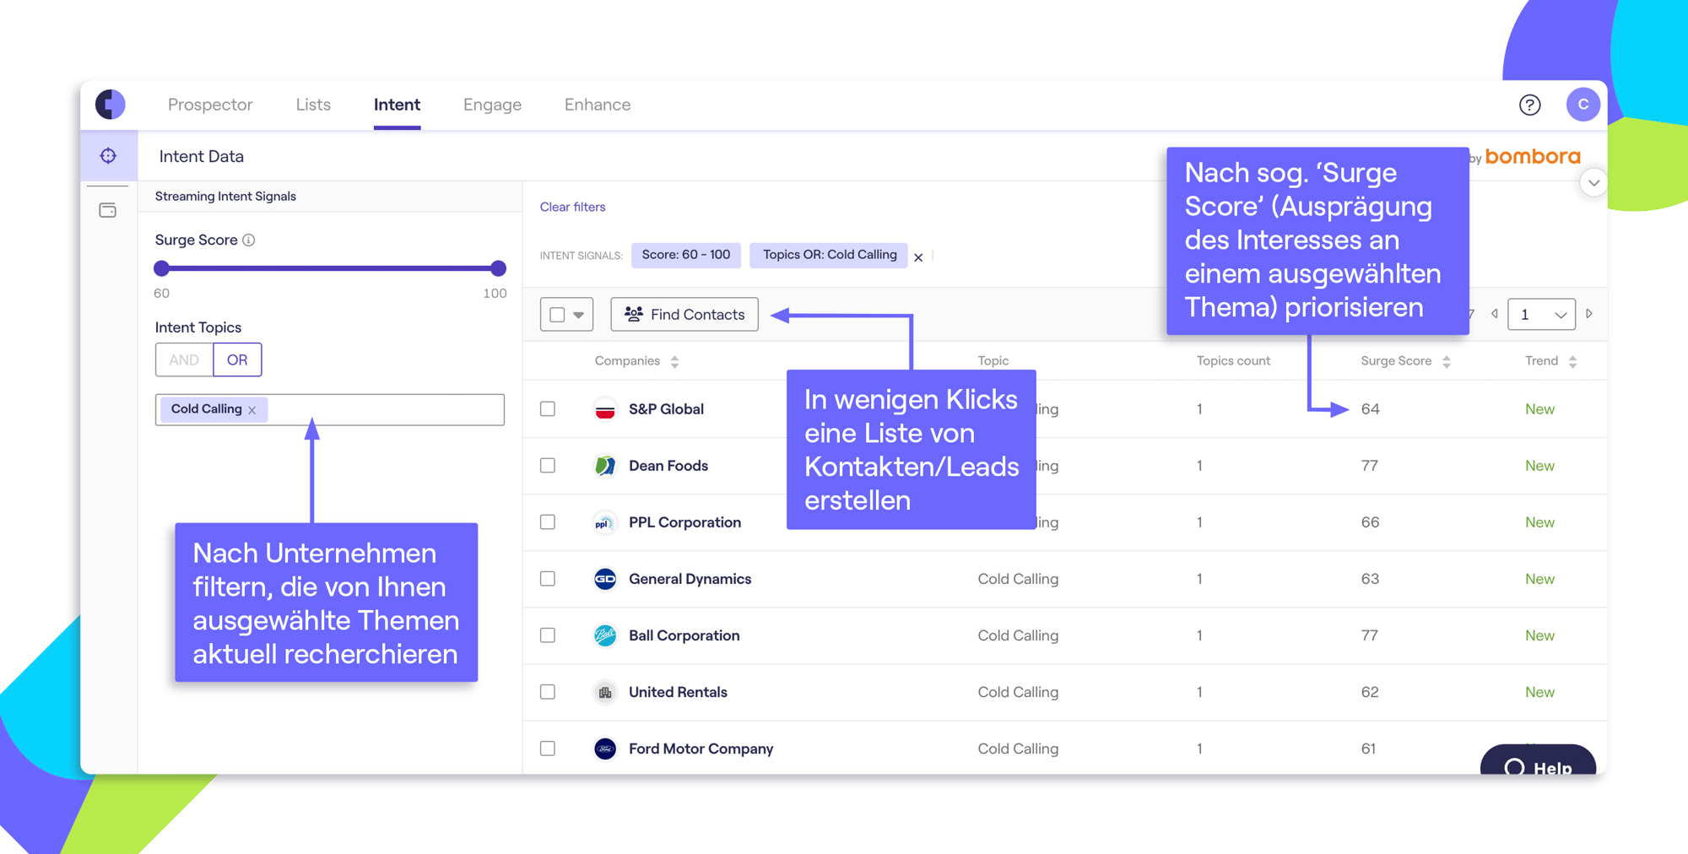Image resolution: width=1688 pixels, height=854 pixels.
Task: Click the General Dynamics logo
Action: (605, 579)
